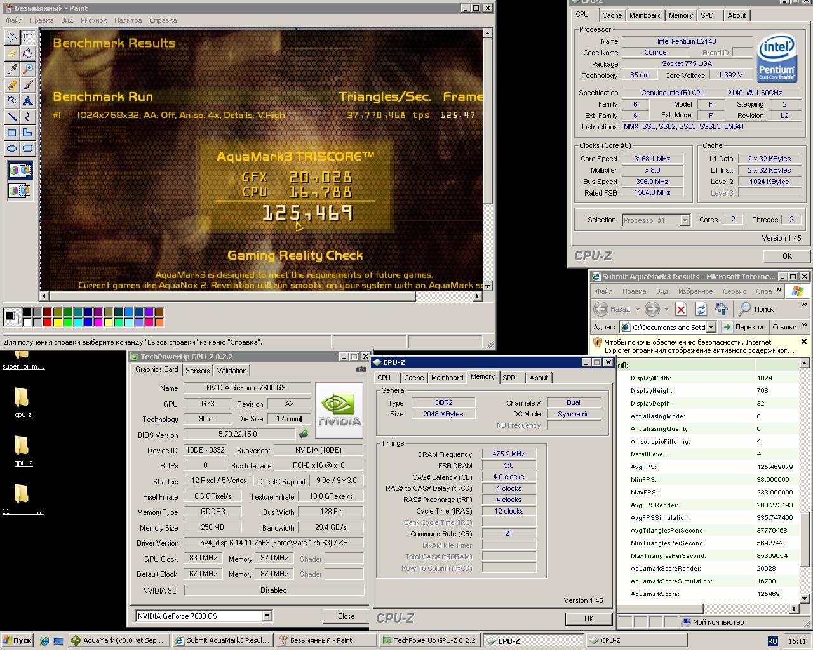Pick the straight Line tool
813x650 pixels.
(x=12, y=117)
